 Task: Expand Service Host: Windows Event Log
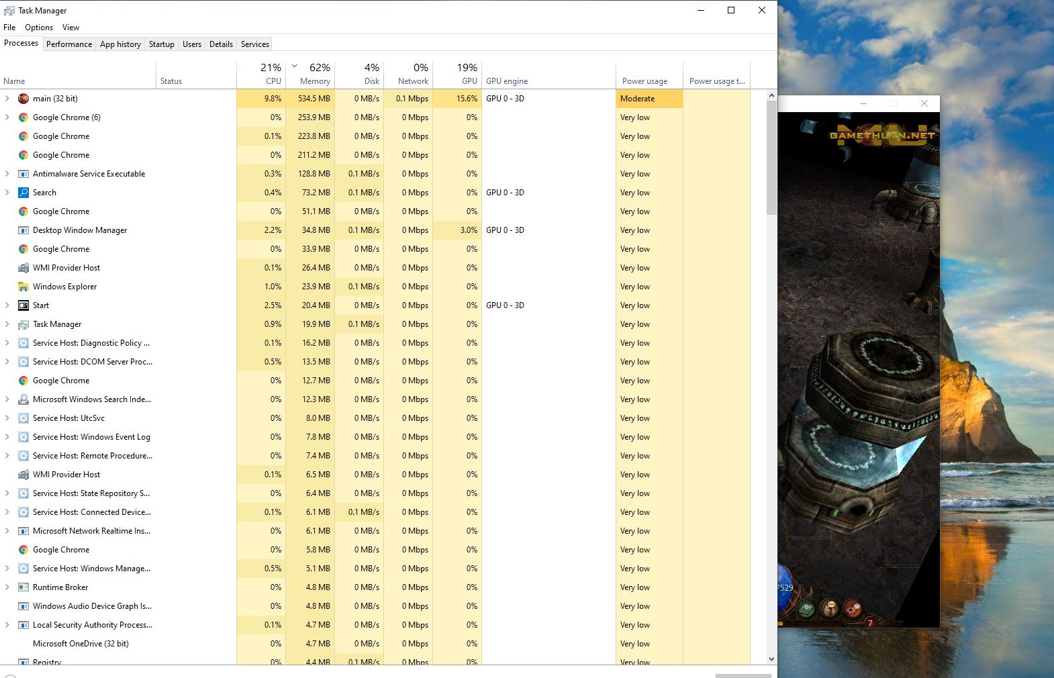click(7, 437)
